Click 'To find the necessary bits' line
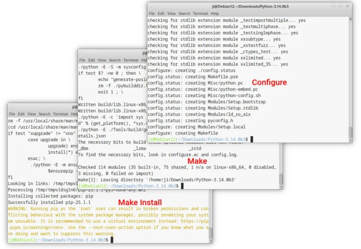The height and width of the screenshot is (249, 361). click(158, 155)
